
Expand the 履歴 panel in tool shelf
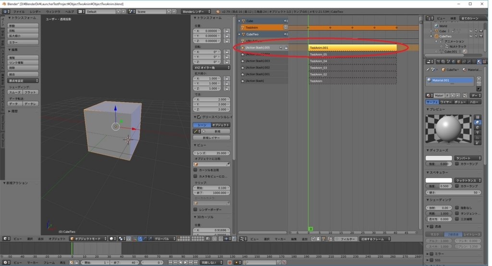[10, 111]
